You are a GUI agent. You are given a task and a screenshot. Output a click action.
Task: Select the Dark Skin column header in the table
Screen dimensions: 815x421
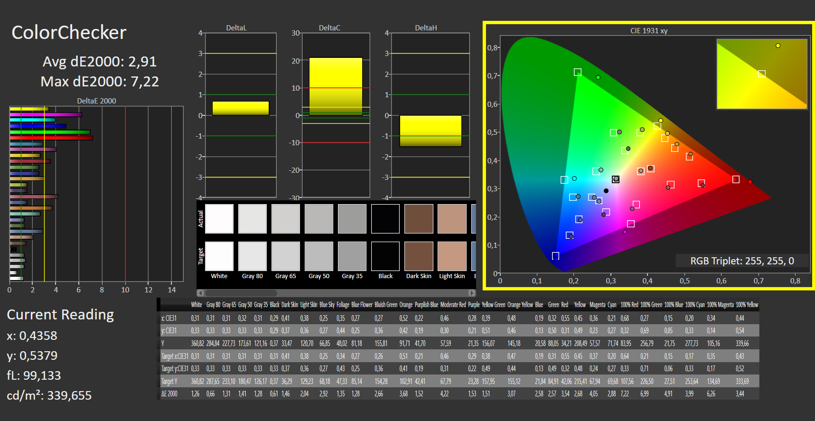point(290,305)
